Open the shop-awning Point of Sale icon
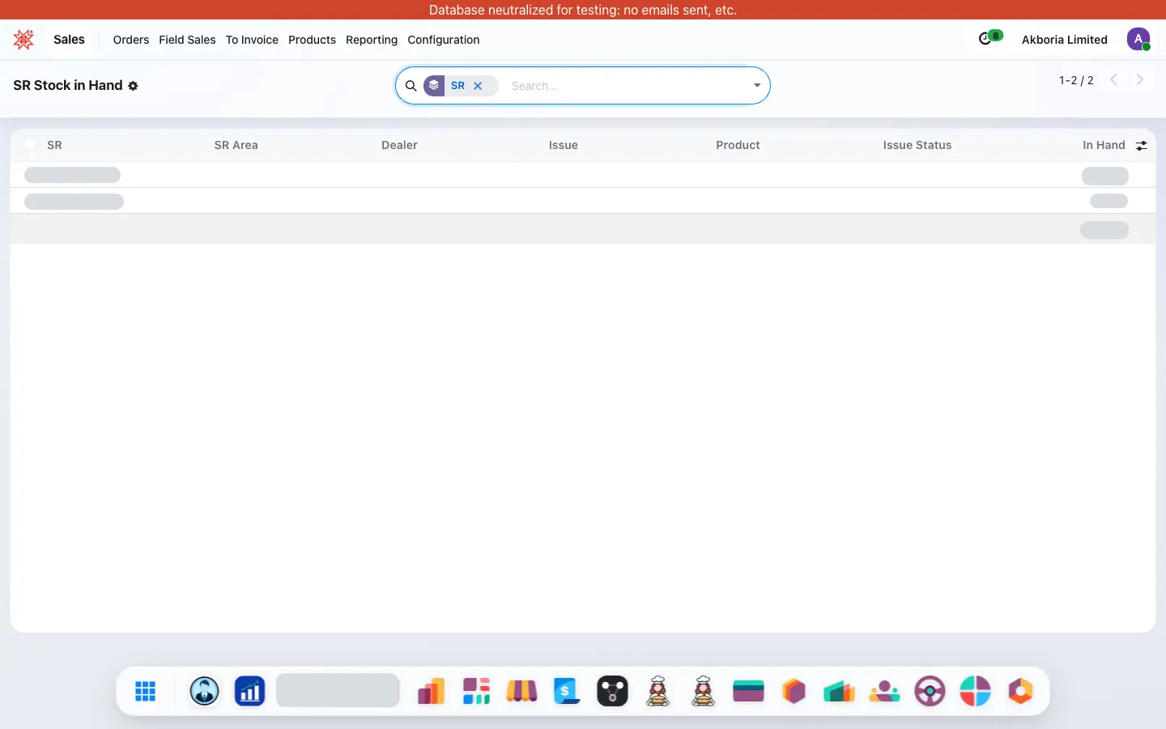 [522, 692]
